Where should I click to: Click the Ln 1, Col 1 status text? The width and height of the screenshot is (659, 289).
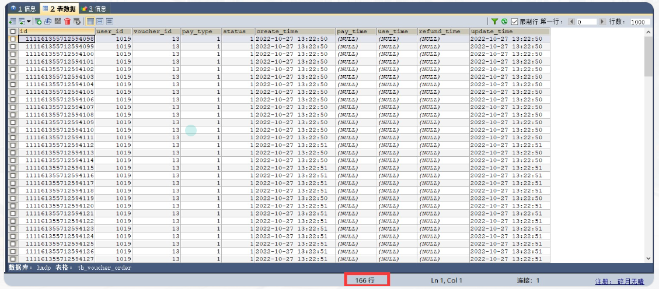(447, 280)
